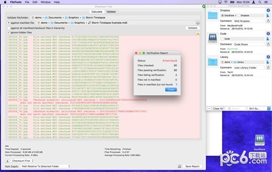Focus the Search field in Stored Files
Viewport: 272px width, 172px height.
coord(235,109)
